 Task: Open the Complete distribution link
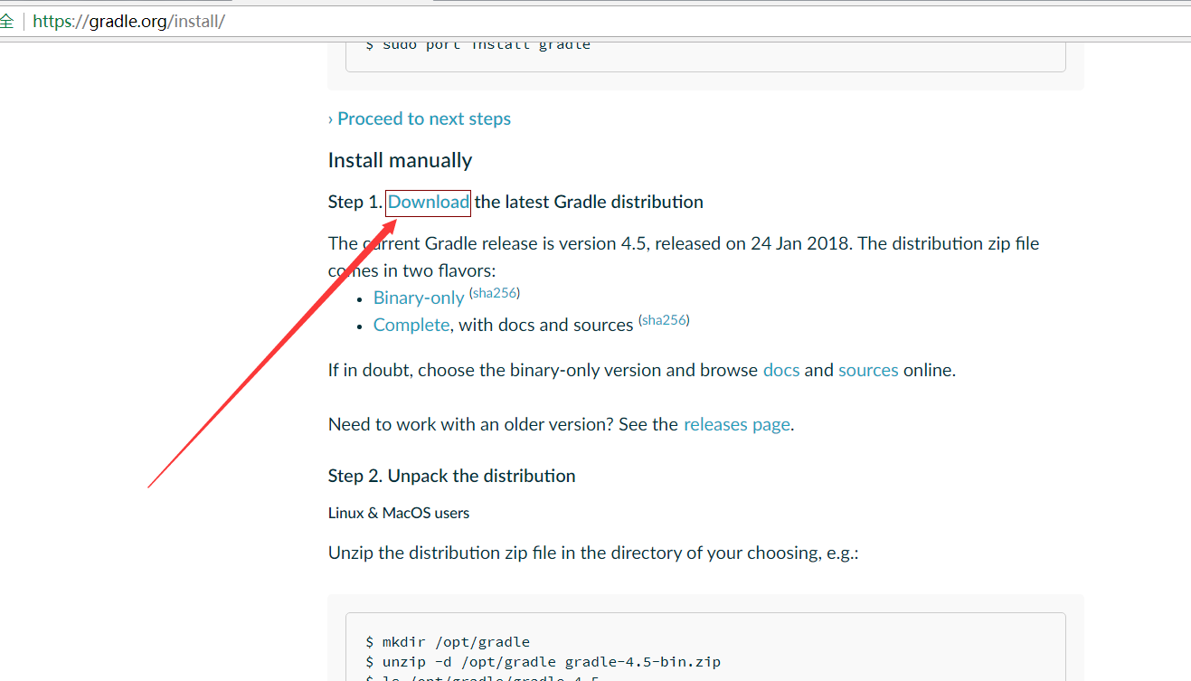[411, 325]
